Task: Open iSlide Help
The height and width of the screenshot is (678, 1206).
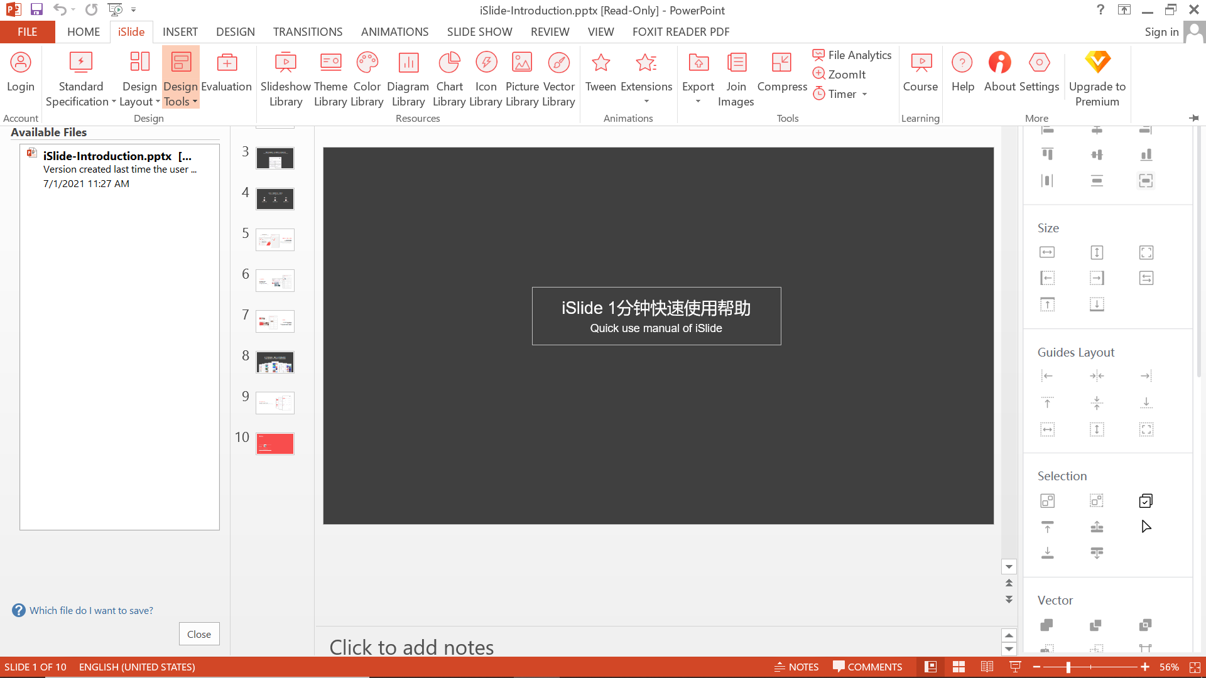Action: pyautogui.click(x=962, y=73)
